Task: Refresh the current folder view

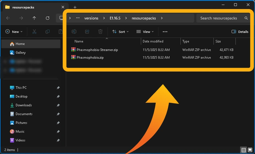Action: tap(48, 18)
